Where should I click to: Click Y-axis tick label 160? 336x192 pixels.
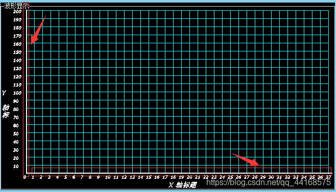17,44
